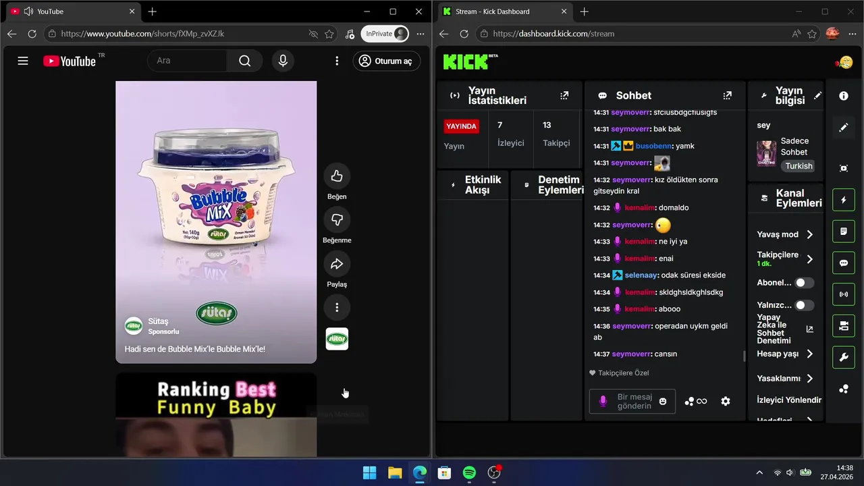Edit Yayın bilgisi with the pencil icon
The image size is (864, 486).
pos(817,96)
